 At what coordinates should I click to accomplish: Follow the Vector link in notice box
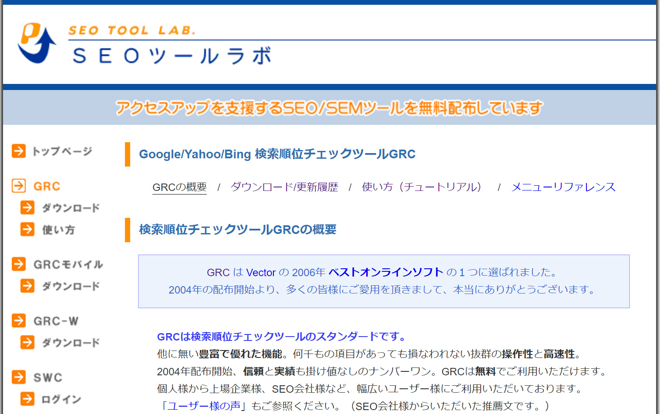click(261, 273)
